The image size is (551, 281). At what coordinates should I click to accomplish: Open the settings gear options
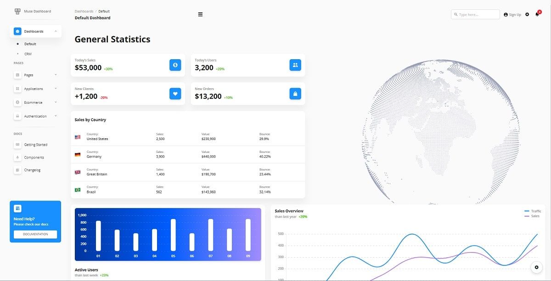527,14
